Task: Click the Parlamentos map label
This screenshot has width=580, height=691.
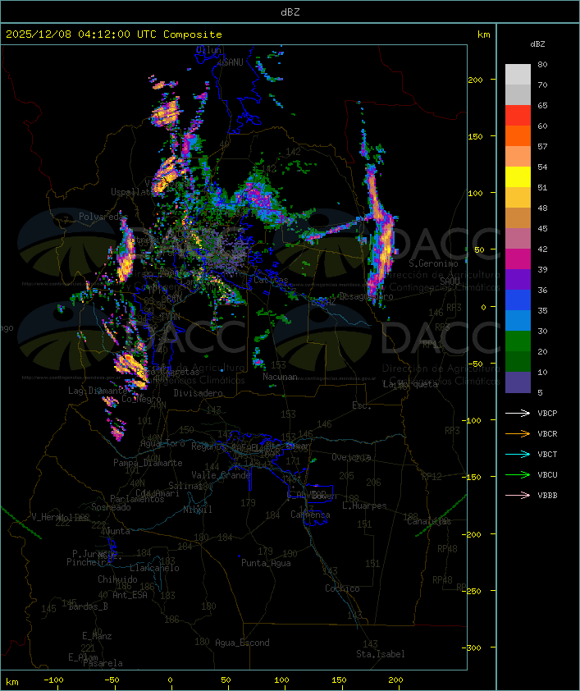Action: [137, 499]
